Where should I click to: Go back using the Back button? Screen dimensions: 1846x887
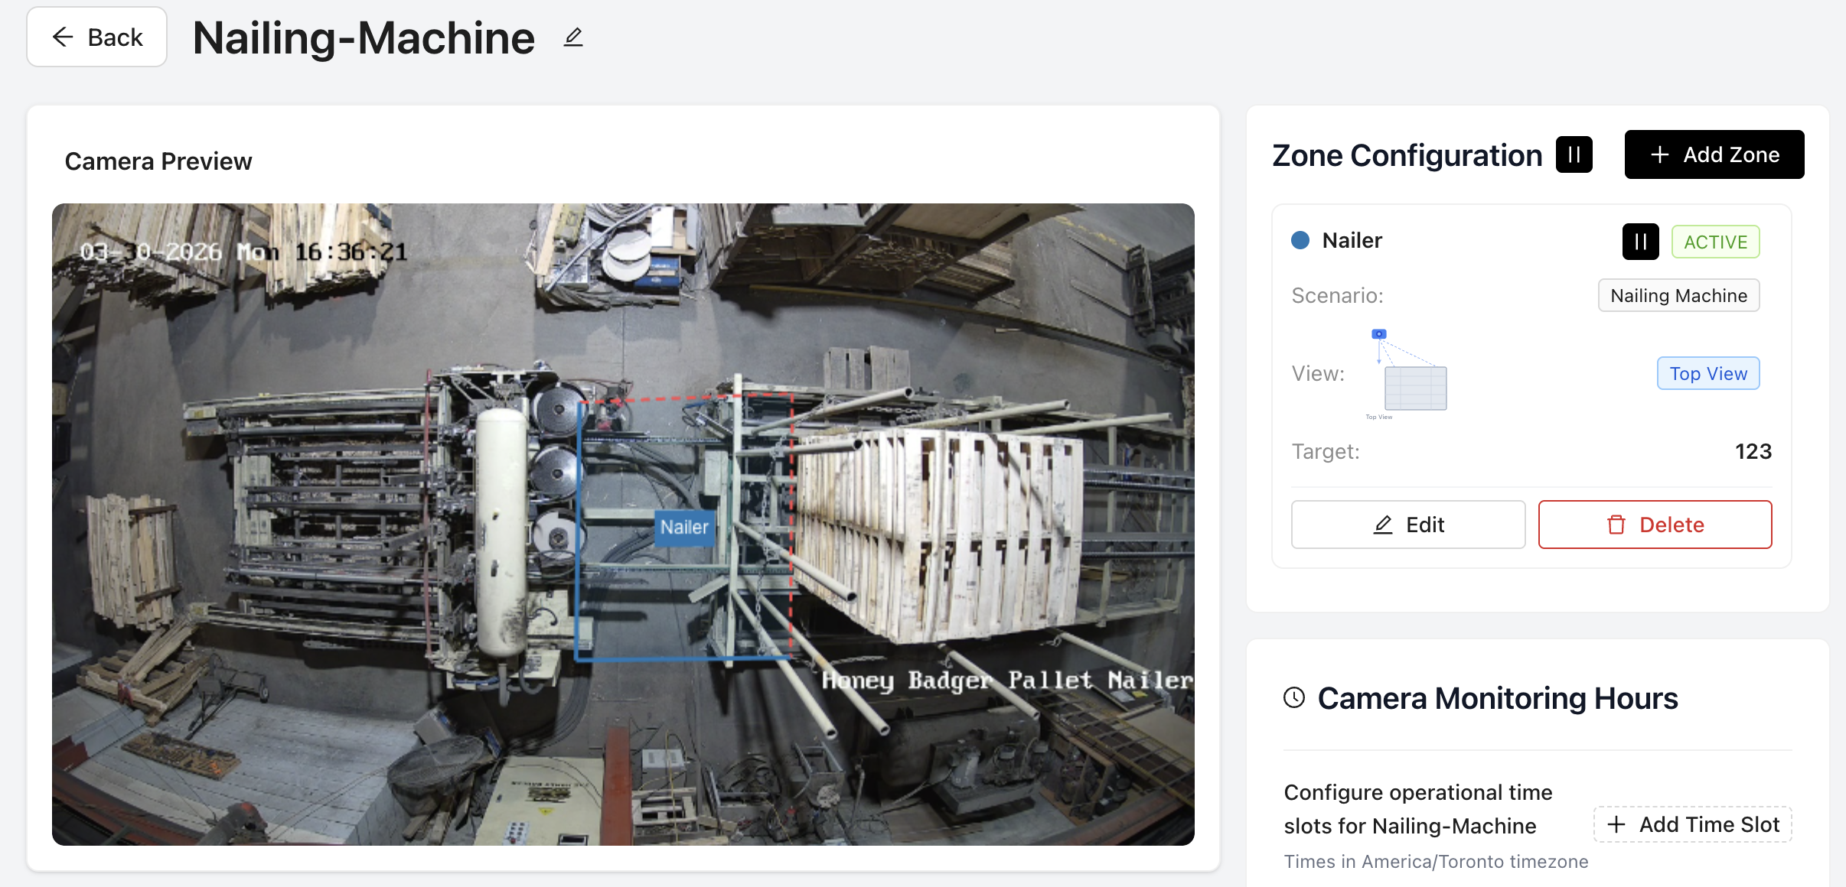97,37
